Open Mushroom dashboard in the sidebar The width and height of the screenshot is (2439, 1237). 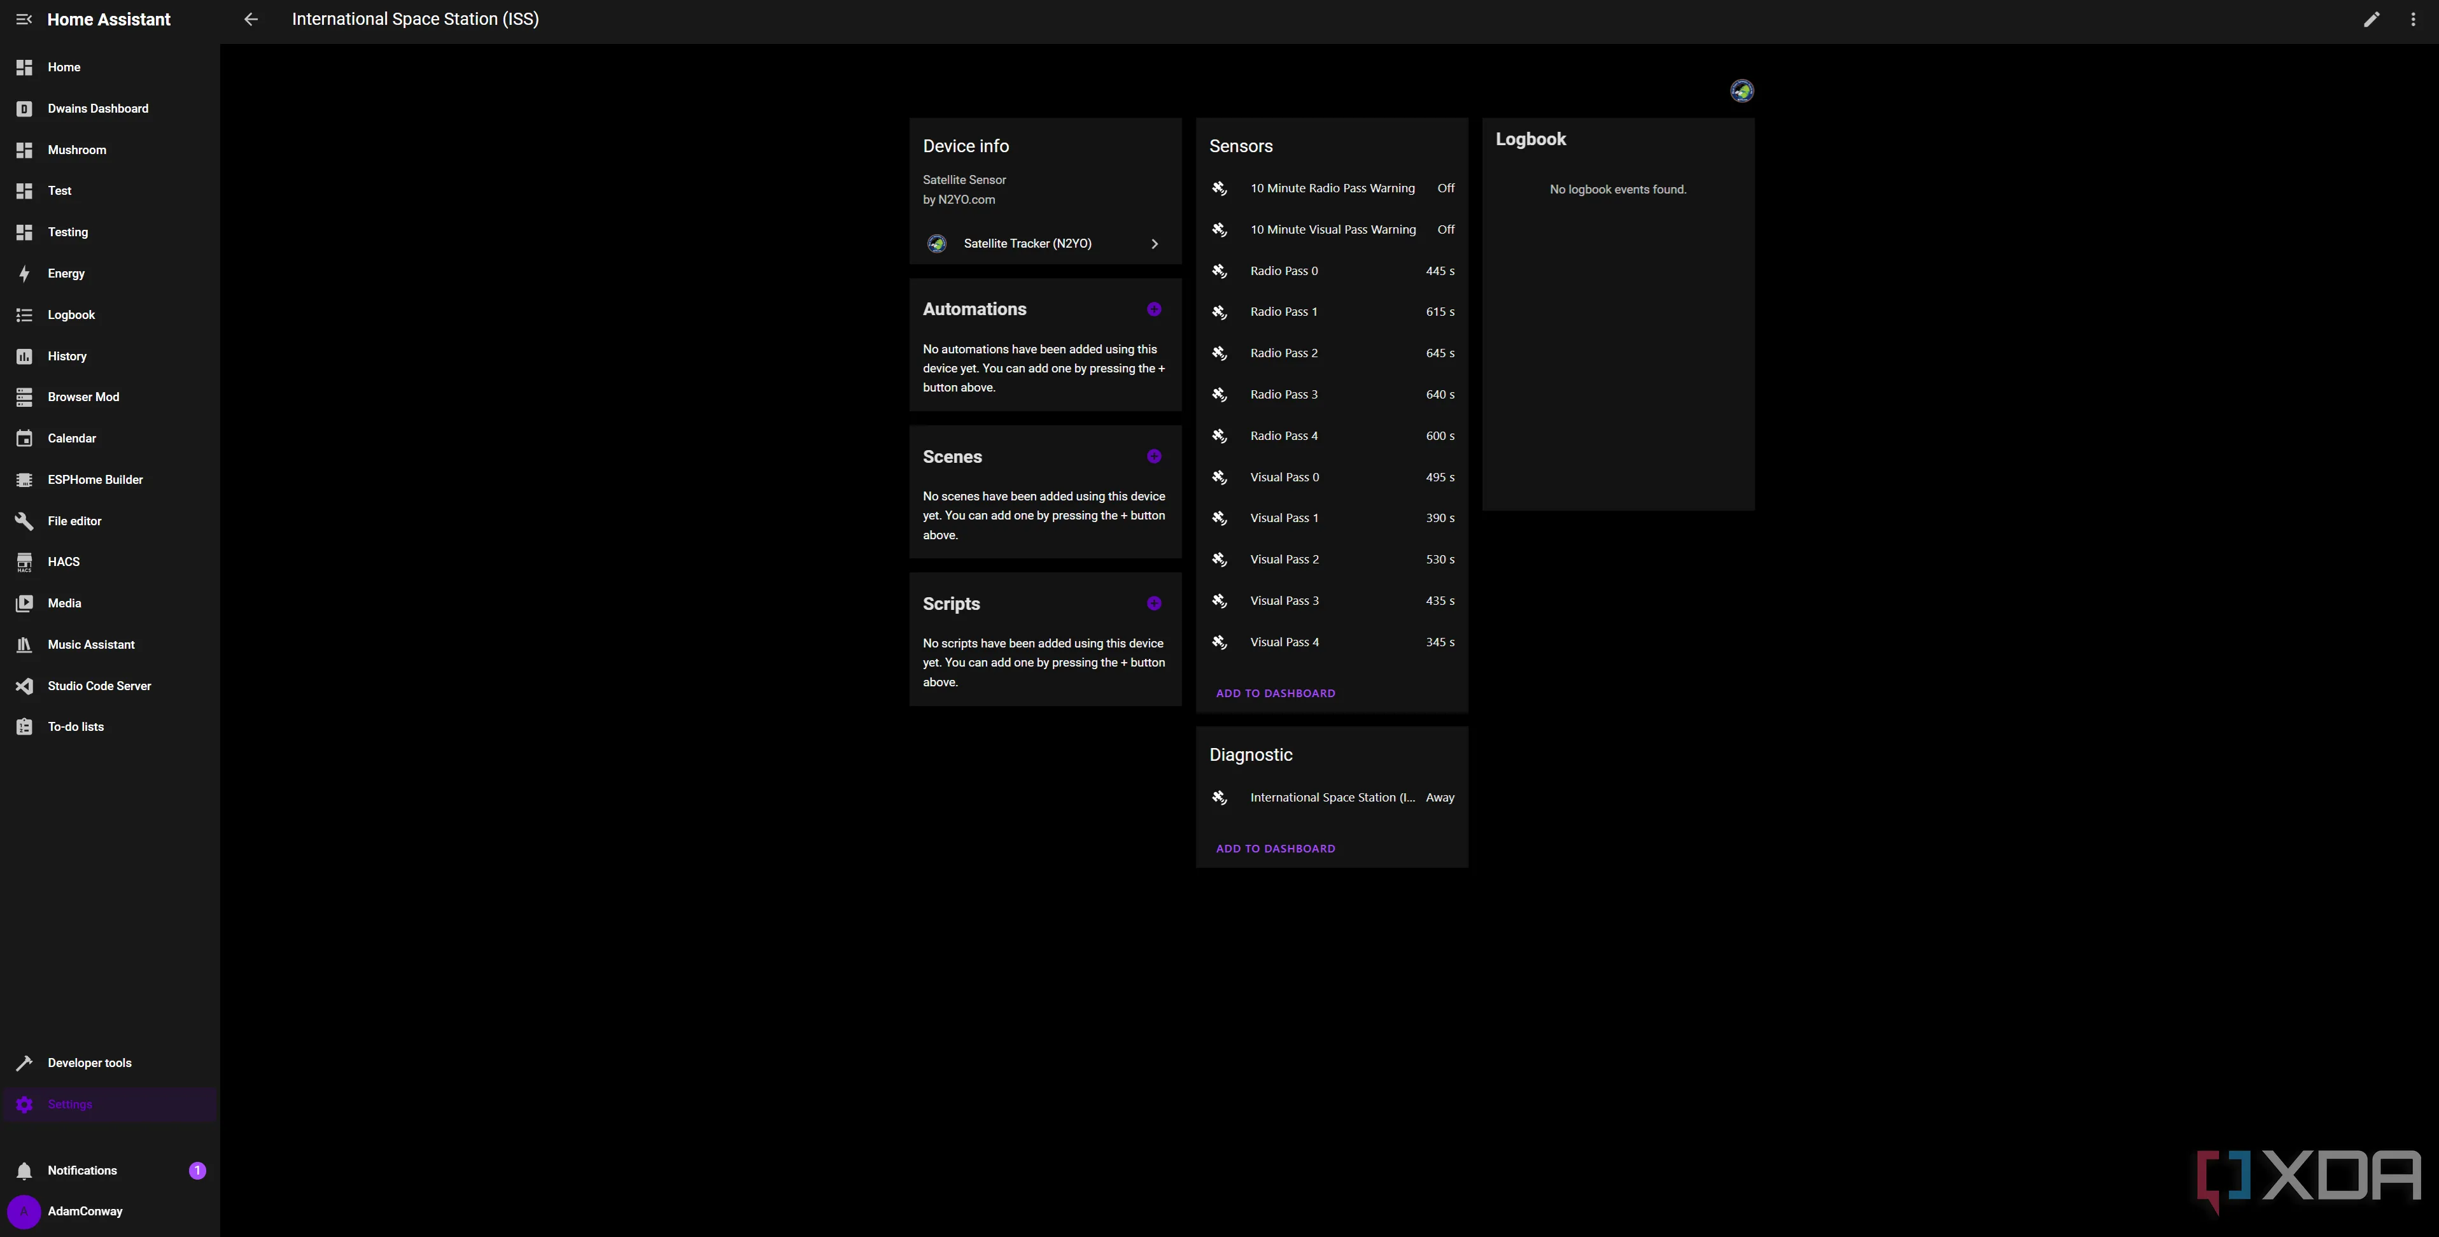(110, 150)
